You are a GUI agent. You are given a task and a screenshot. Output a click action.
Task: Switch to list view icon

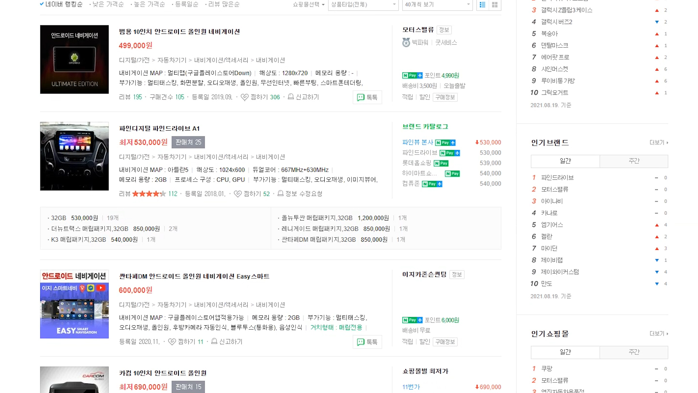coord(482,5)
